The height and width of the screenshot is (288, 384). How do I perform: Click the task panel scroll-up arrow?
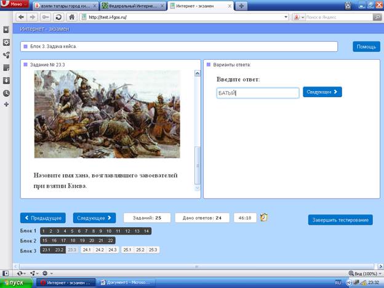point(198,73)
